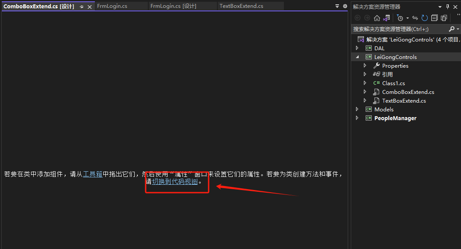
Task: Go forward in Solution Explorer history
Action: (x=367, y=18)
